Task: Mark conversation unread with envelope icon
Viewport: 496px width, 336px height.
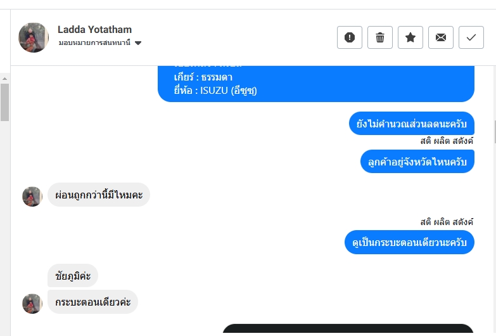Action: [441, 37]
